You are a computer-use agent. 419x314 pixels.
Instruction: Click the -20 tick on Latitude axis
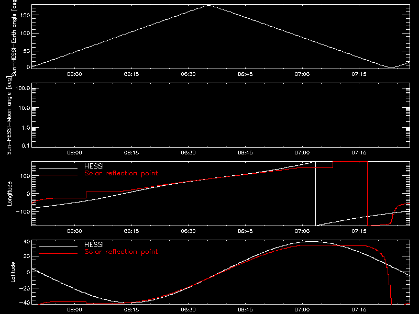25,288
